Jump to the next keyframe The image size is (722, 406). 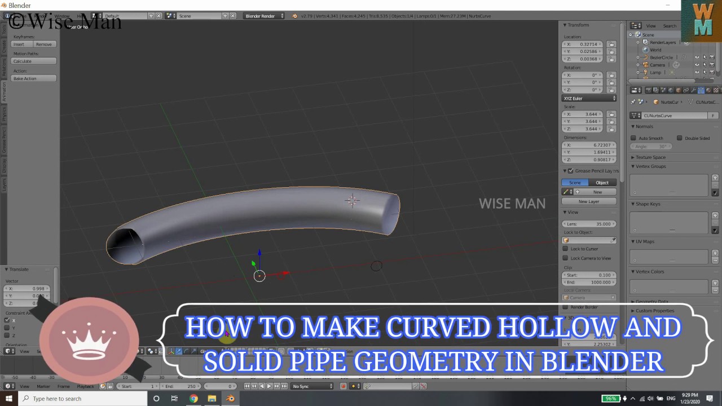pos(276,386)
